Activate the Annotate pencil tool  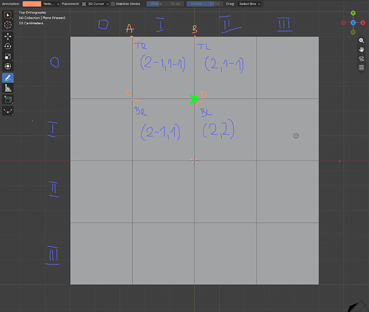(x=8, y=78)
